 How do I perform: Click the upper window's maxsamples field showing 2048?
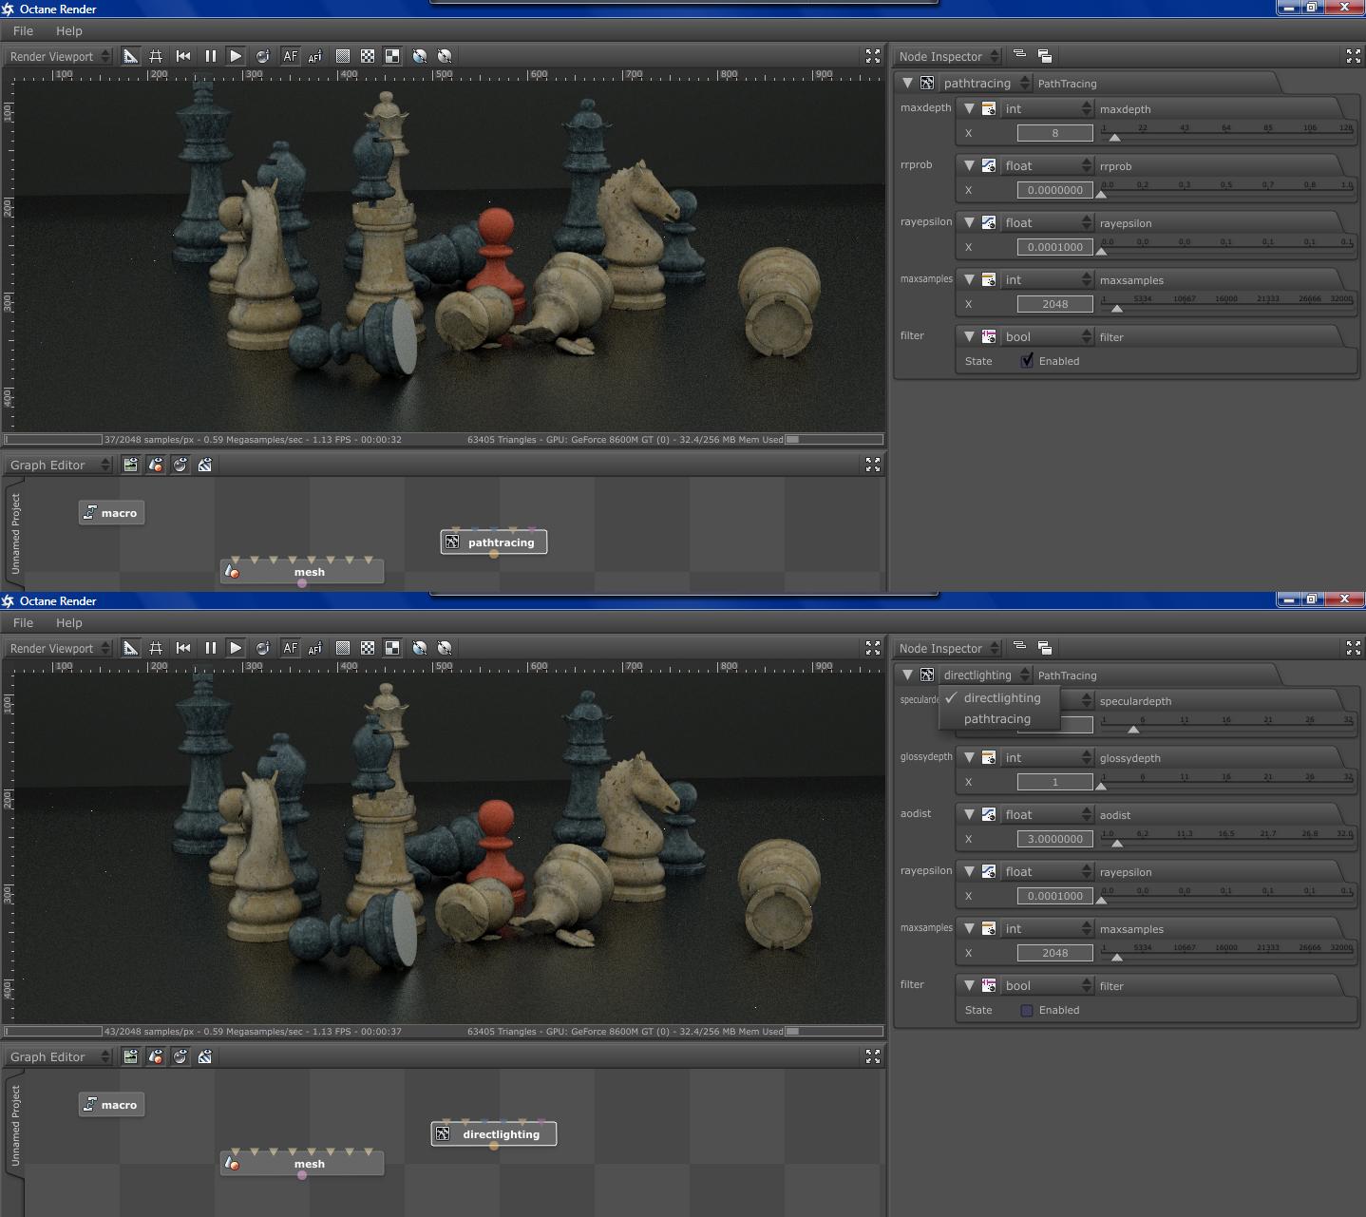point(1054,304)
